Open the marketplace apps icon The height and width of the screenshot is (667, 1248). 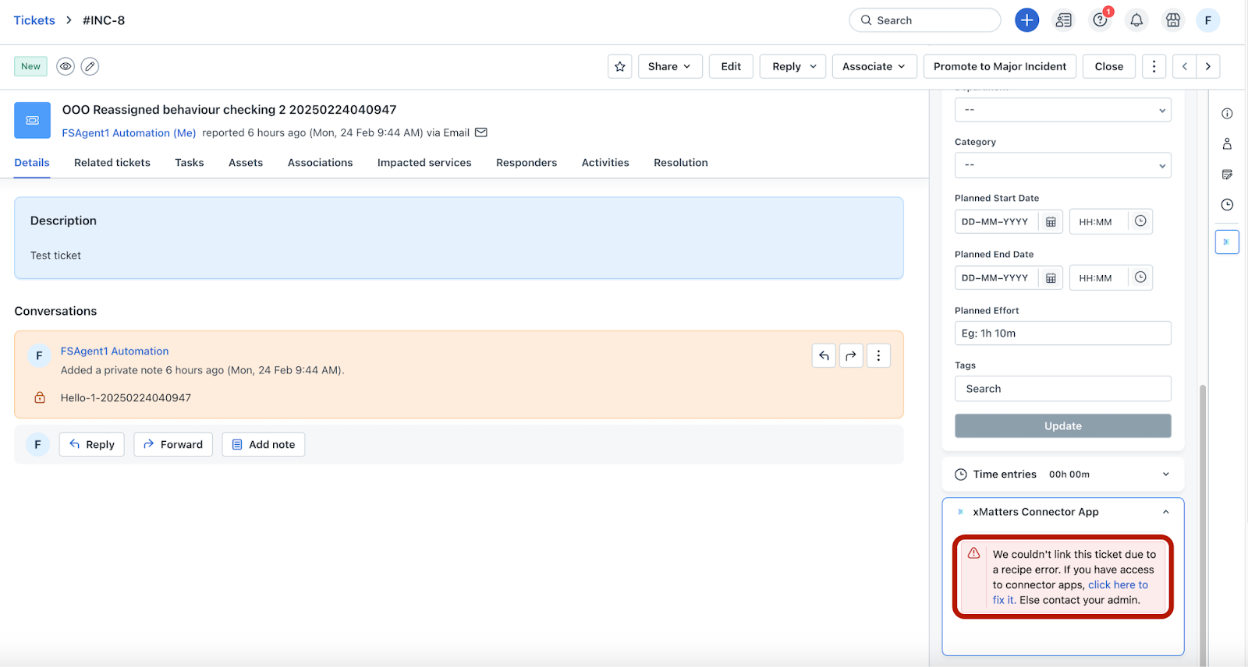point(1173,20)
